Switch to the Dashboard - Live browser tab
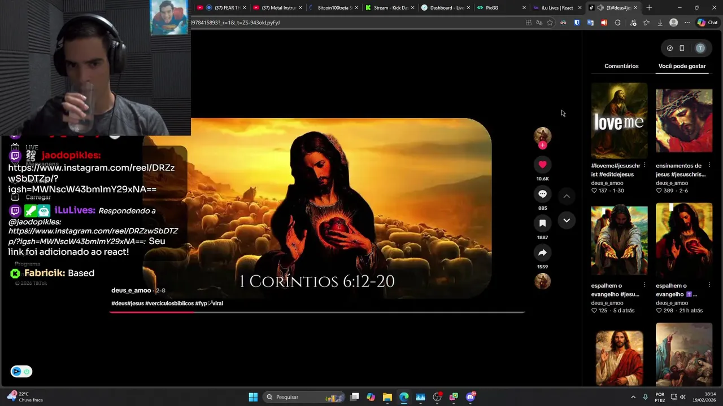Viewport: 723px width, 406px height. [x=445, y=8]
